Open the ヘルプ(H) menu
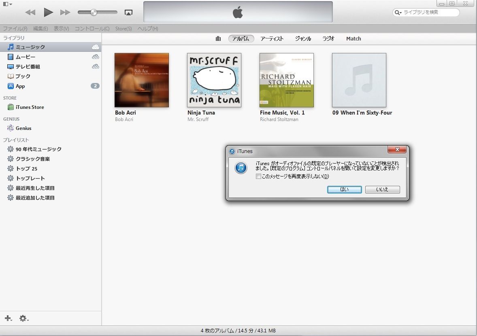477x336 pixels. [x=148, y=29]
